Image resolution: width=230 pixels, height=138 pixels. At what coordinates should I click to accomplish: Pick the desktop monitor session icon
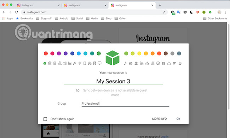tap(99, 64)
